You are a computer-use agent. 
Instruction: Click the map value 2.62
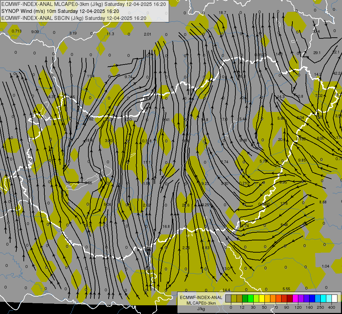147,205
